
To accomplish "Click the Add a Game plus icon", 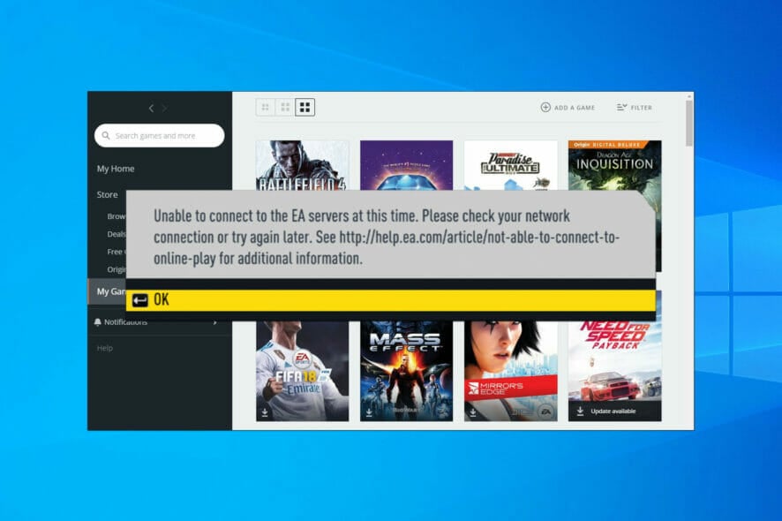I will (x=545, y=108).
